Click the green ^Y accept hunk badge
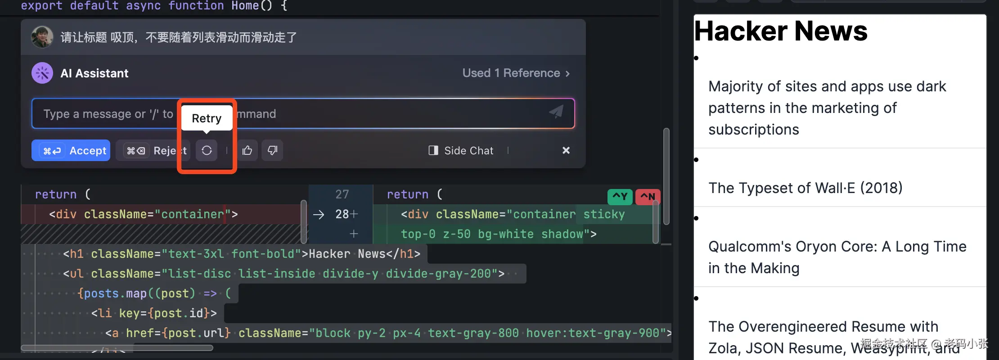The image size is (999, 360). tap(620, 196)
